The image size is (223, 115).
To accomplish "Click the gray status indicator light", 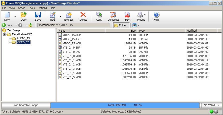I will click(216, 112).
